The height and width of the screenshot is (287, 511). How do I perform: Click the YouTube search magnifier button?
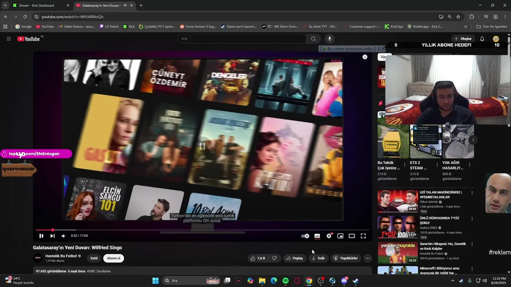pyautogui.click(x=313, y=39)
